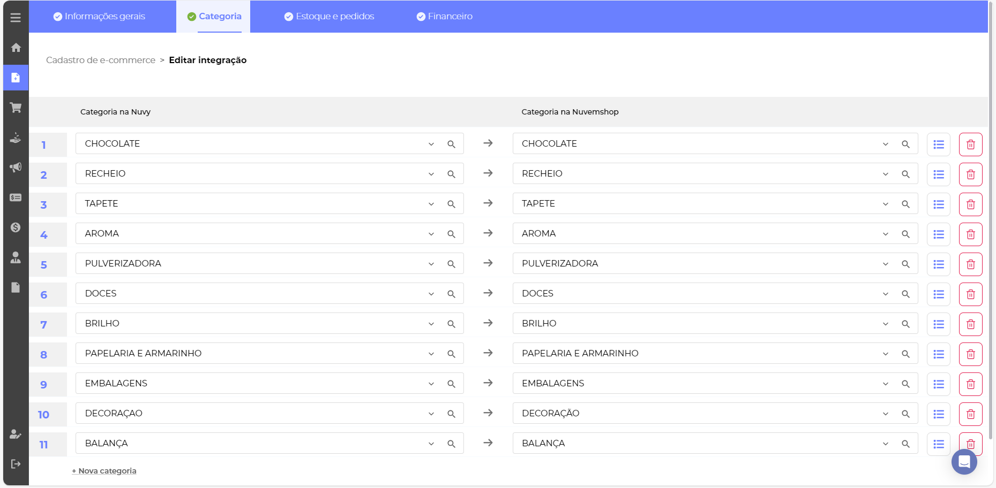Delete the EMBALAGENS category mapping
The width and height of the screenshot is (996, 488).
970,384
